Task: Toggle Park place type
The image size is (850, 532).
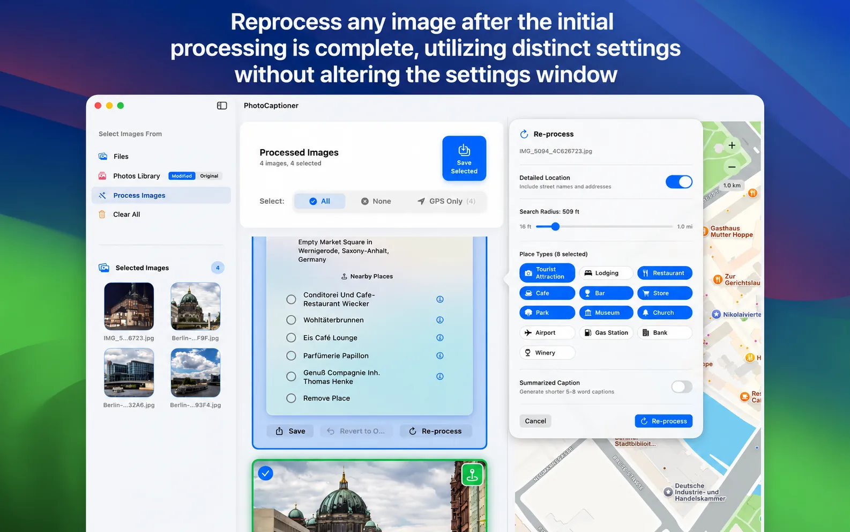Action: point(547,313)
